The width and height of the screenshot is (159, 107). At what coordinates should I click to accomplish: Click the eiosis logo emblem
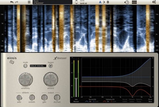point(12,62)
